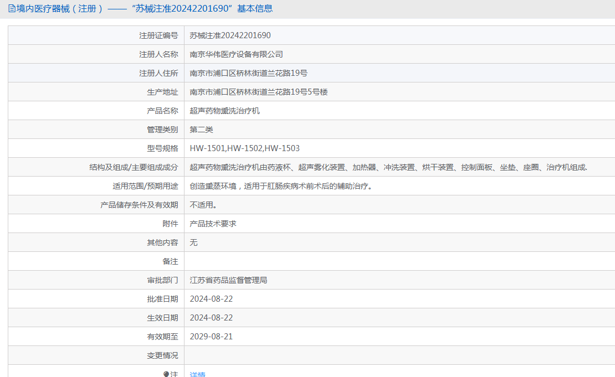Select the address ending in 兰花路19号
The width and height of the screenshot is (615, 377).
click(x=249, y=73)
